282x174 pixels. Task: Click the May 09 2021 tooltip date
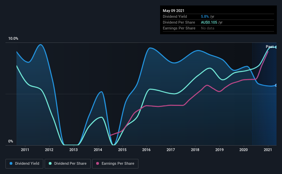coord(173,11)
